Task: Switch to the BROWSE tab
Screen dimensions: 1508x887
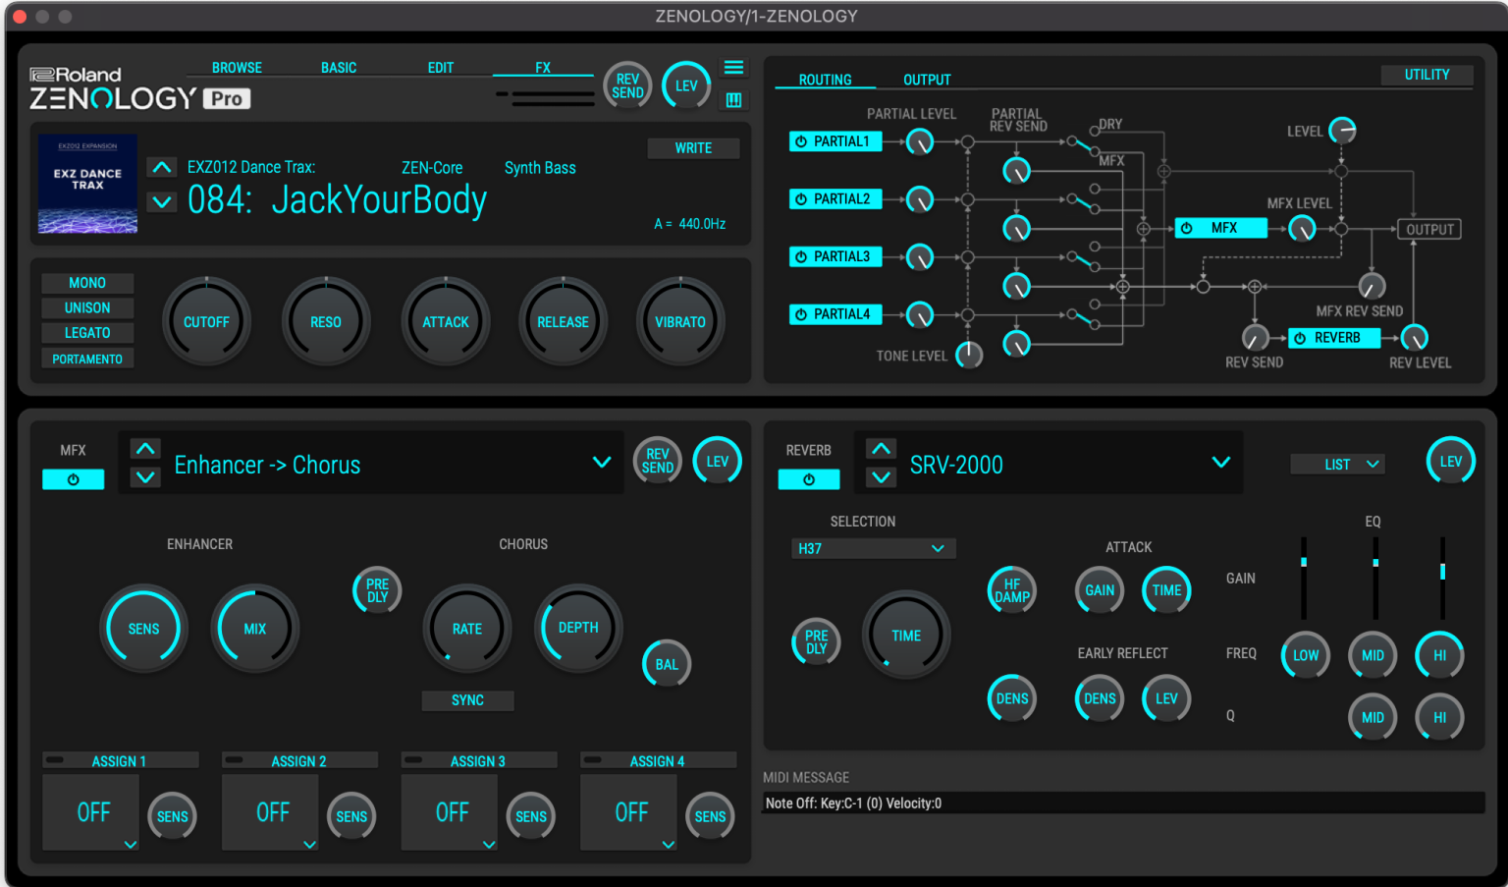Action: click(x=236, y=67)
